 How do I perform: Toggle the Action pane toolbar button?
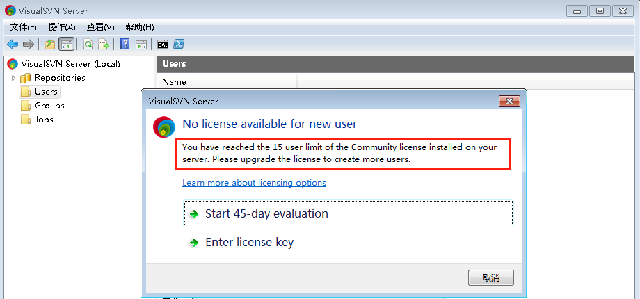[x=141, y=44]
